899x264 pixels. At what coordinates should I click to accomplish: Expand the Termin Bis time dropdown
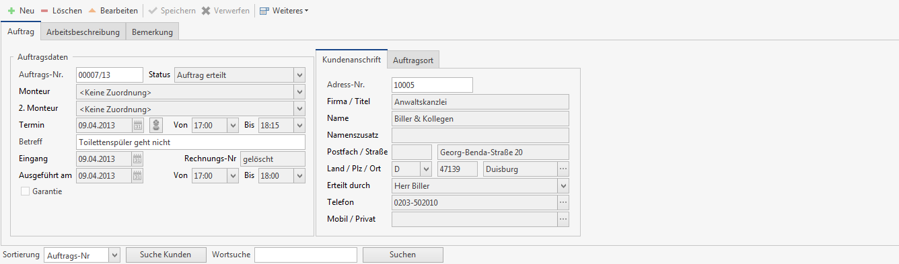pyautogui.click(x=299, y=125)
